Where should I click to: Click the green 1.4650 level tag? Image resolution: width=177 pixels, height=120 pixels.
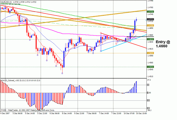(x=151, y=39)
